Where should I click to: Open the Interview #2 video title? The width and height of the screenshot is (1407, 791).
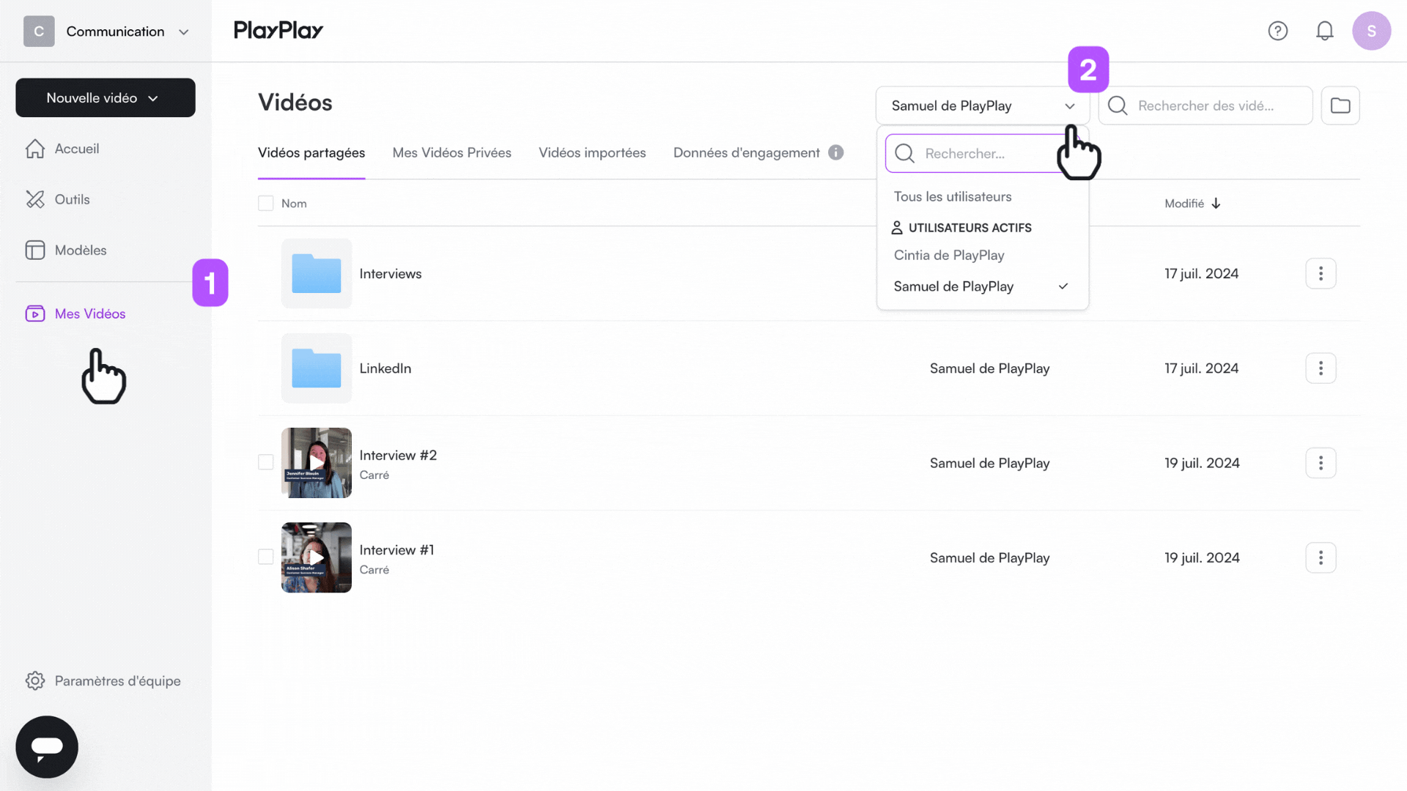pos(398,455)
